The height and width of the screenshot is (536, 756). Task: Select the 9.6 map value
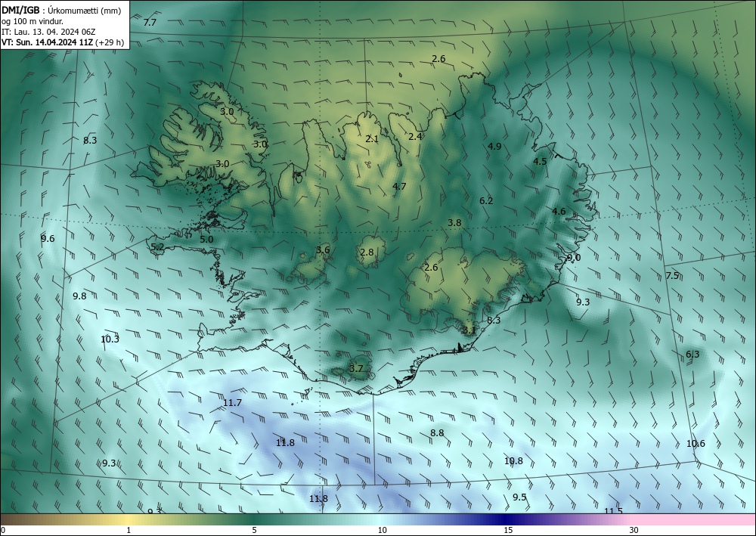48,239
